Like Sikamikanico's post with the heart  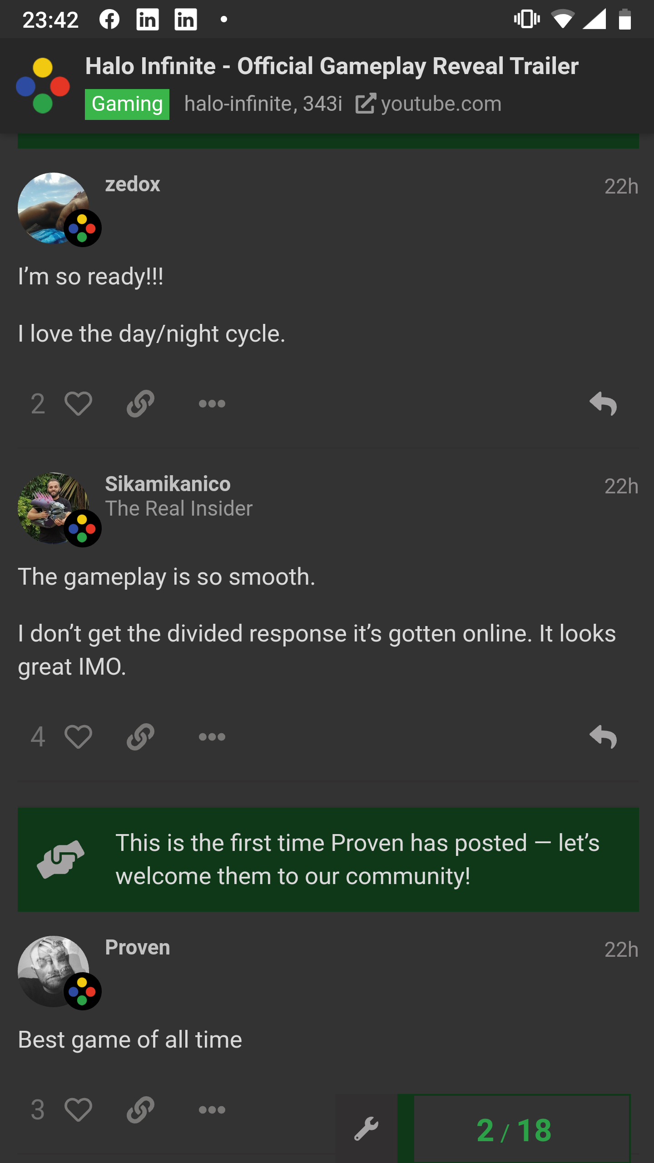click(x=78, y=736)
